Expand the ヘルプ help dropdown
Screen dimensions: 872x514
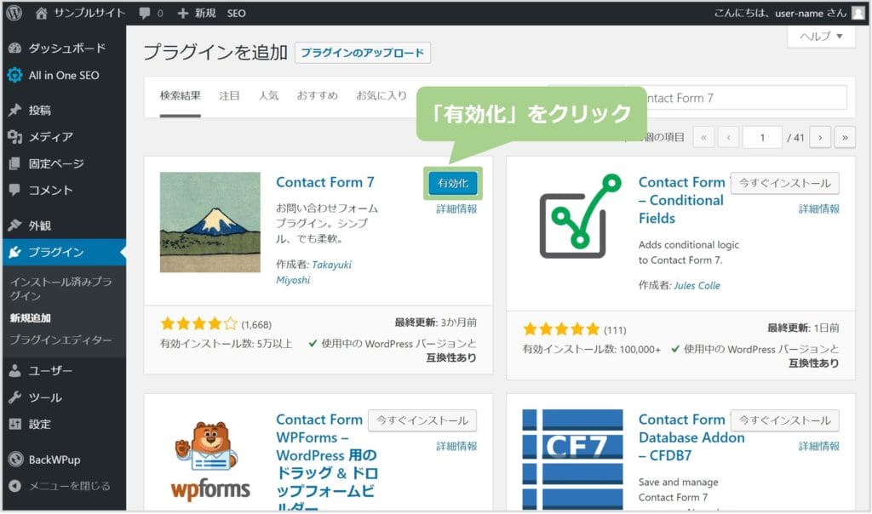pyautogui.click(x=821, y=36)
